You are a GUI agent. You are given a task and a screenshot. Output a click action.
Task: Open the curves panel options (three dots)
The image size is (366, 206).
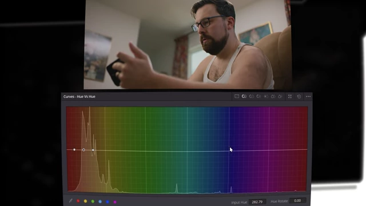tap(308, 97)
